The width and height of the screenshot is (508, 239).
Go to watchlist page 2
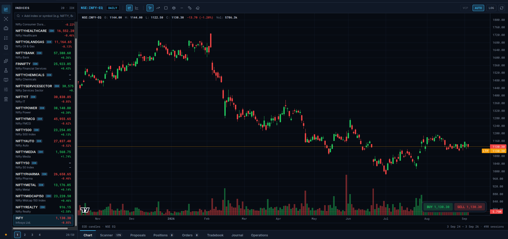click(x=25, y=235)
